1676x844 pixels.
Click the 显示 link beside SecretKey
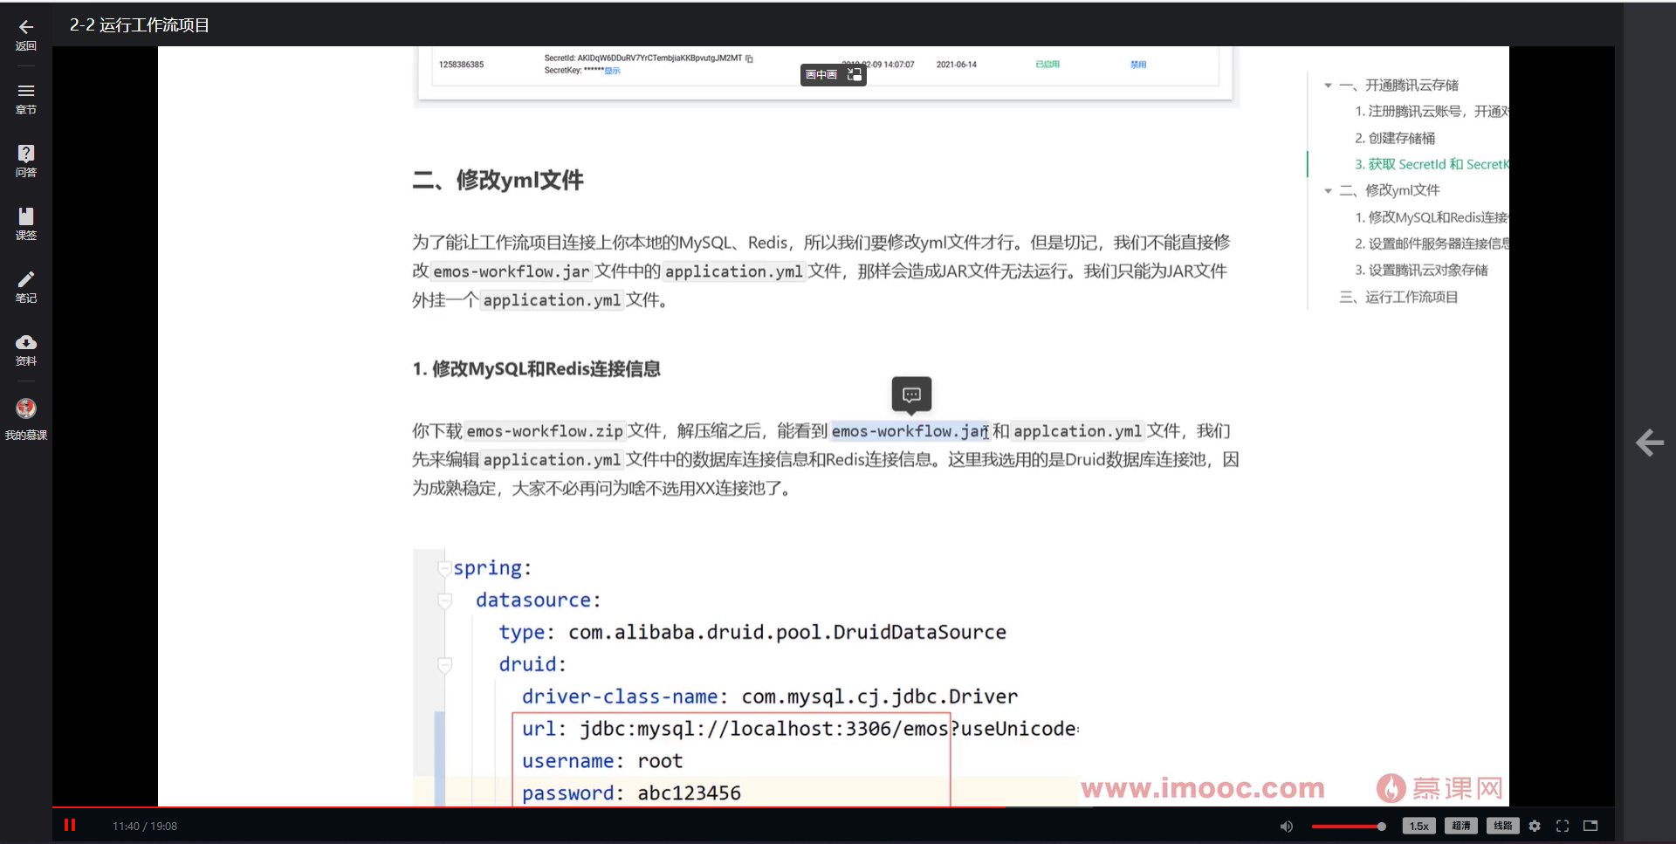[613, 71]
